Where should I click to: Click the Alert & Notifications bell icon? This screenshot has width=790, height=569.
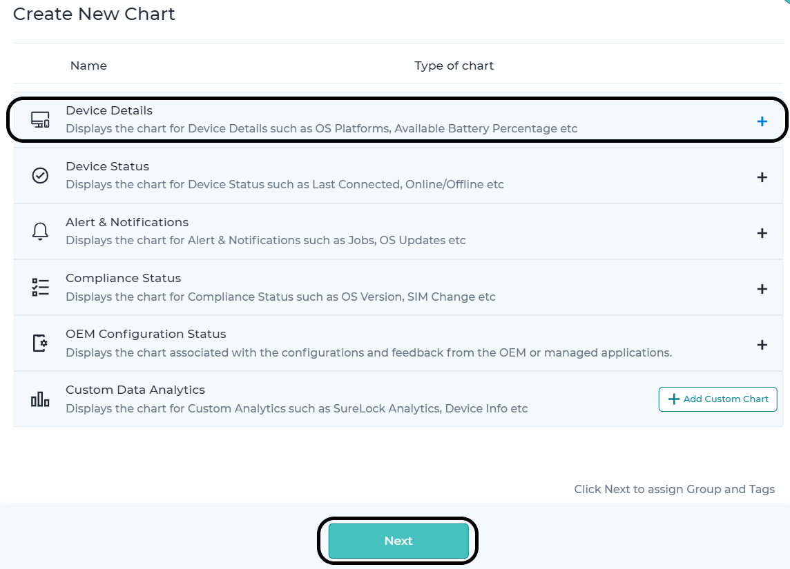(40, 232)
